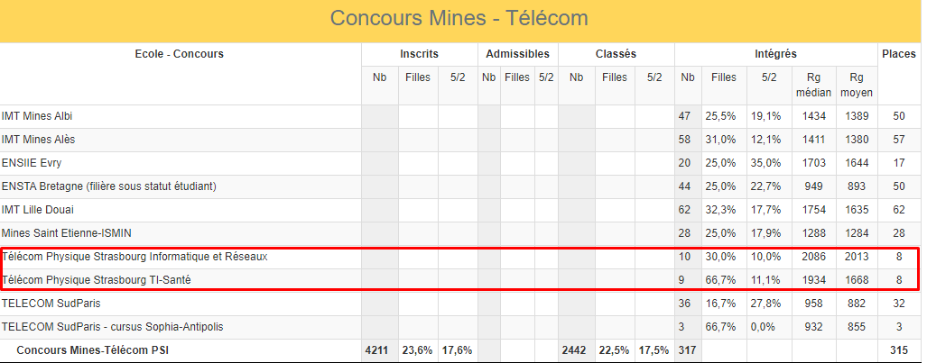The height and width of the screenshot is (363, 927).
Task: Click the Rg médian sub-header
Action: 813,85
